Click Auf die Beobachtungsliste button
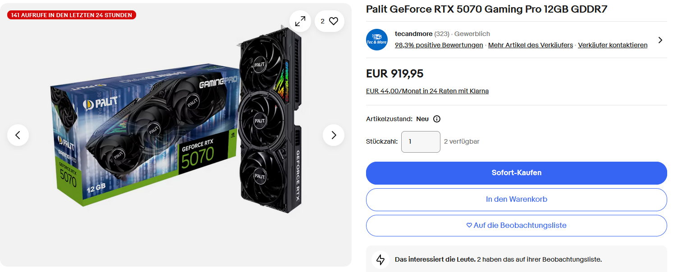This screenshot has height=272, width=678. [516, 226]
